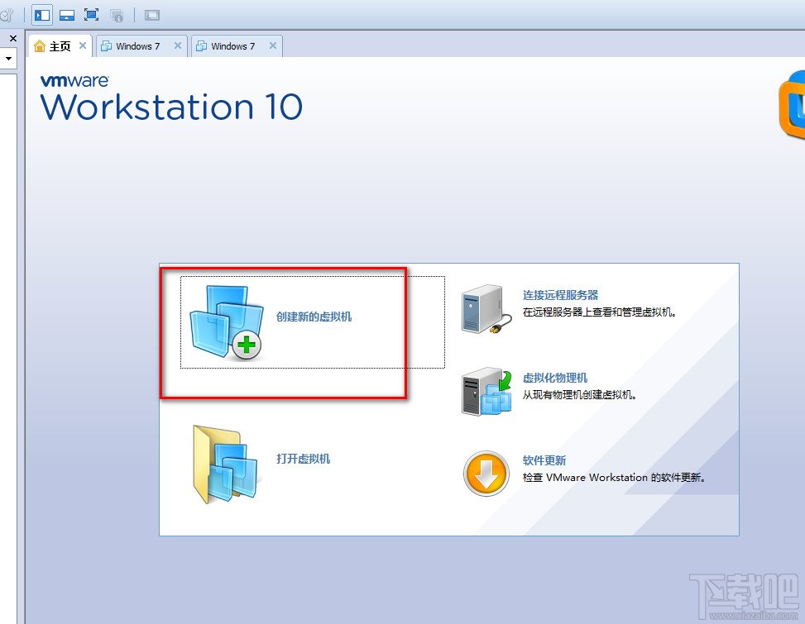Image resolution: width=805 pixels, height=624 pixels.
Task: Click the 连接远程服务器 link
Action: coord(561,295)
